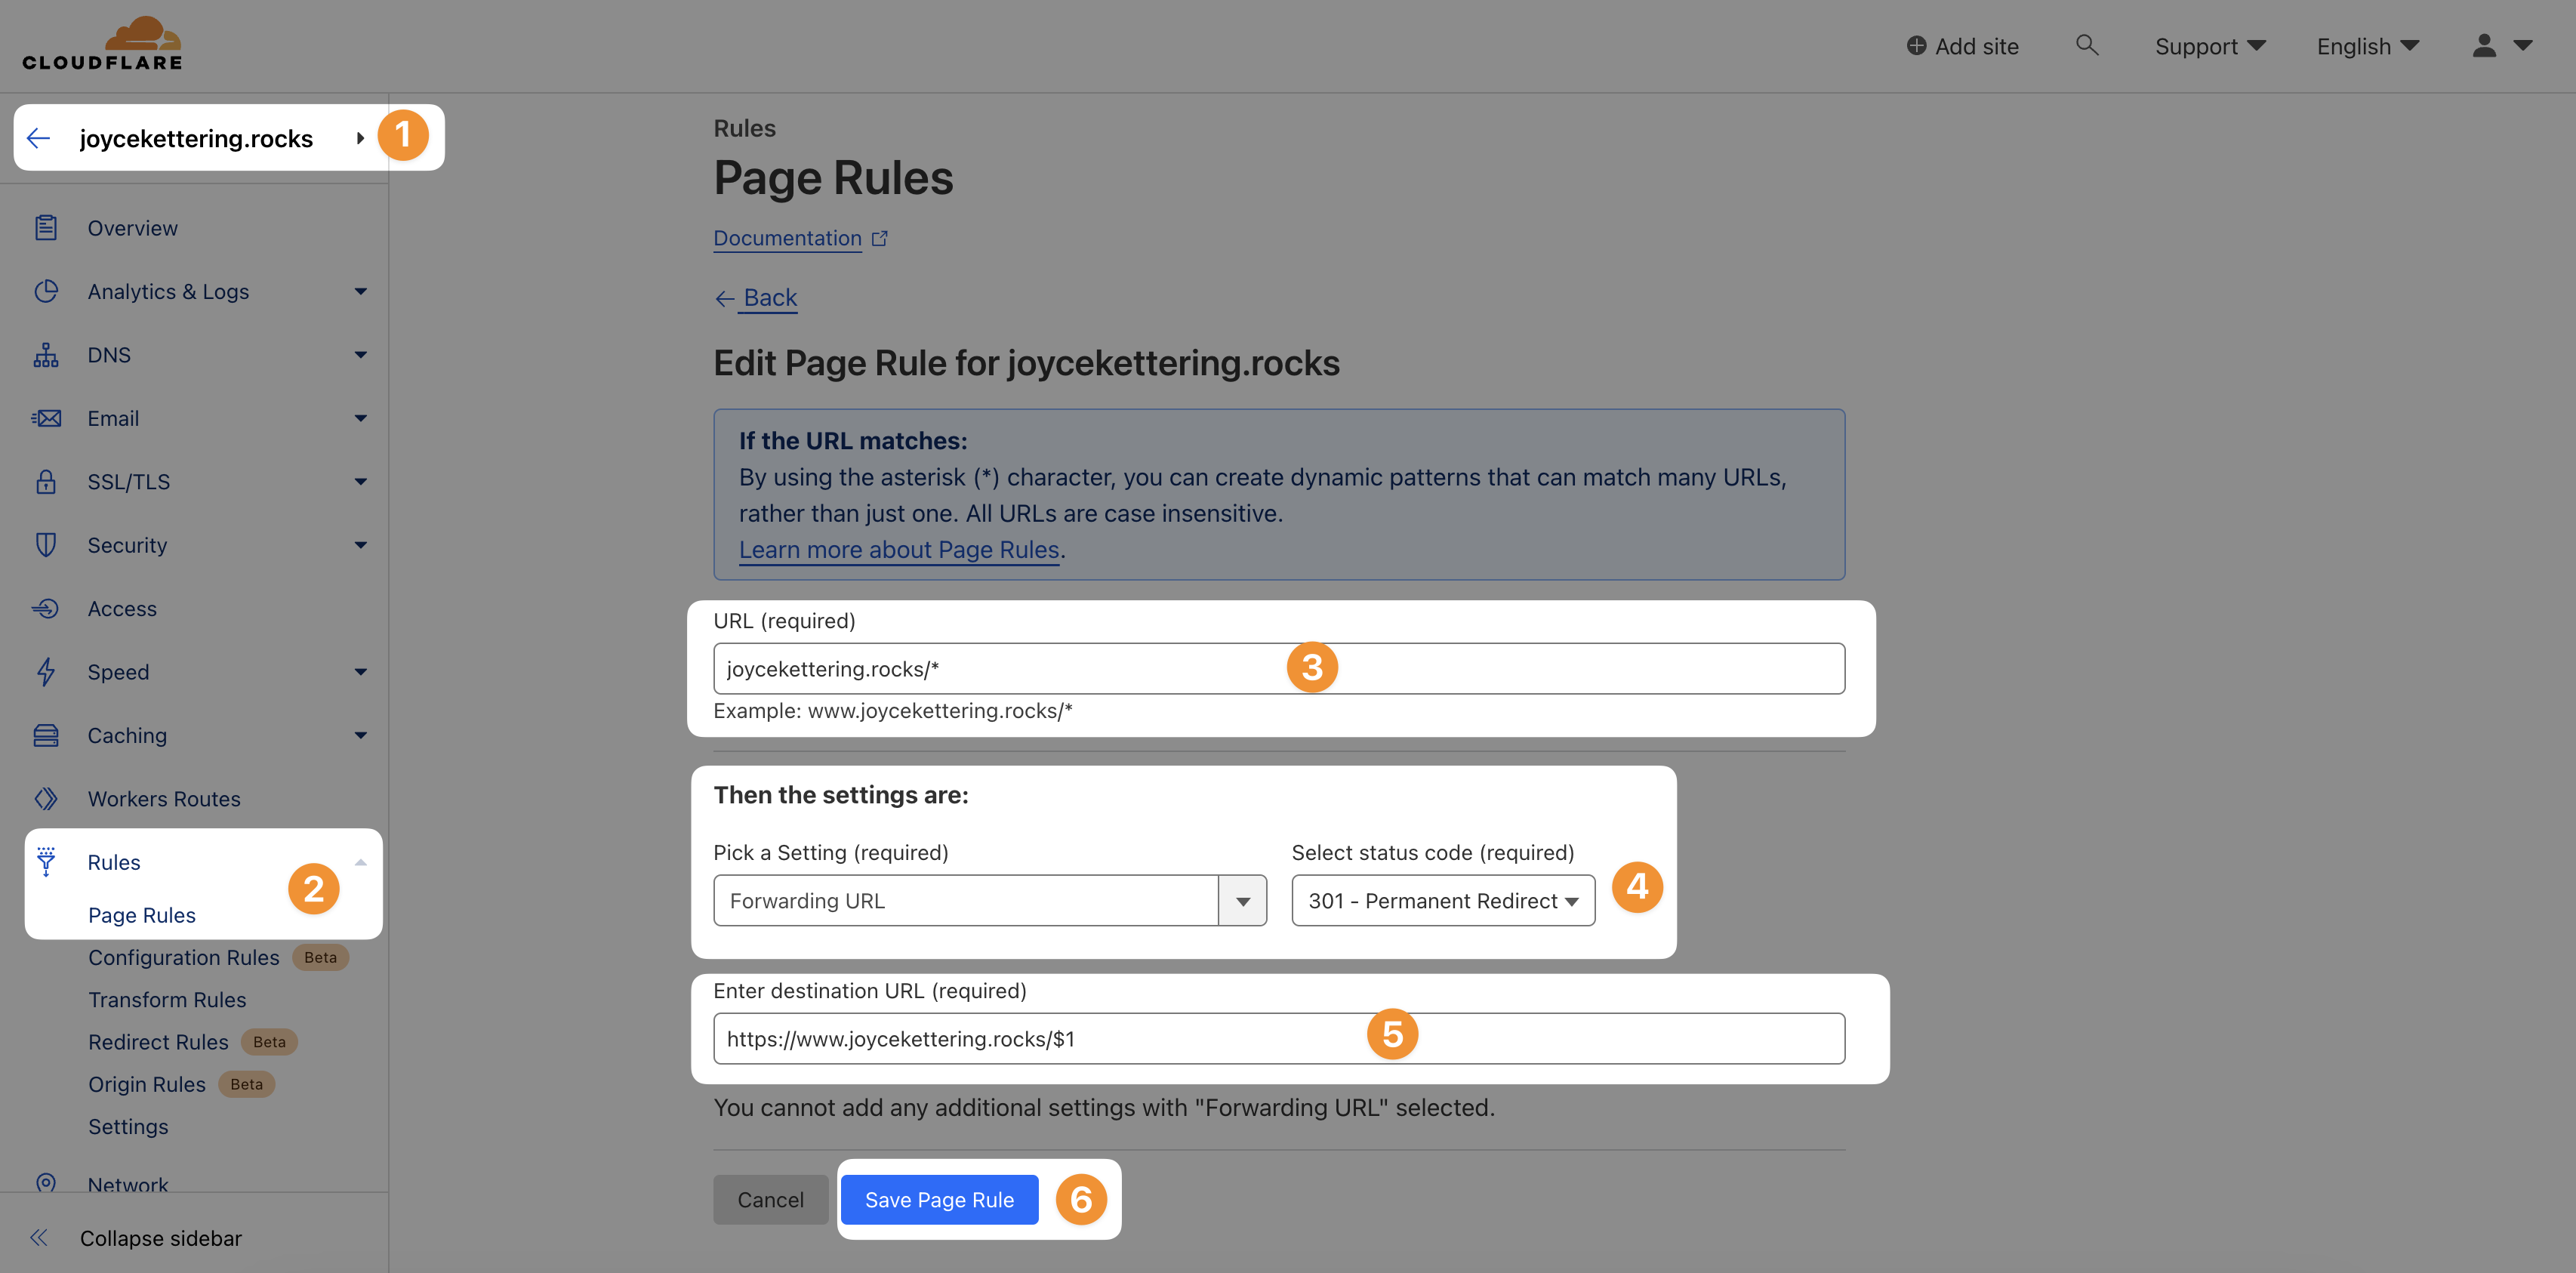Open the 301 Permanent Redirect status dropdown

(1441, 900)
